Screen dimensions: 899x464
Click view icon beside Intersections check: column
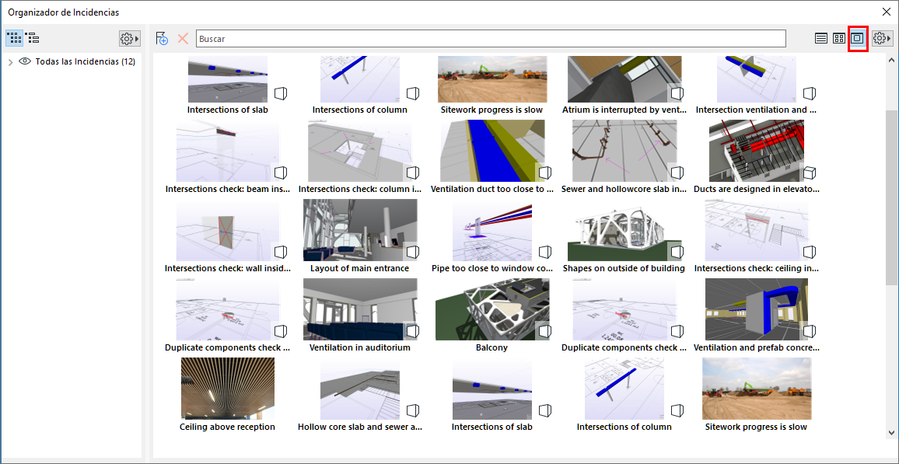(x=413, y=173)
